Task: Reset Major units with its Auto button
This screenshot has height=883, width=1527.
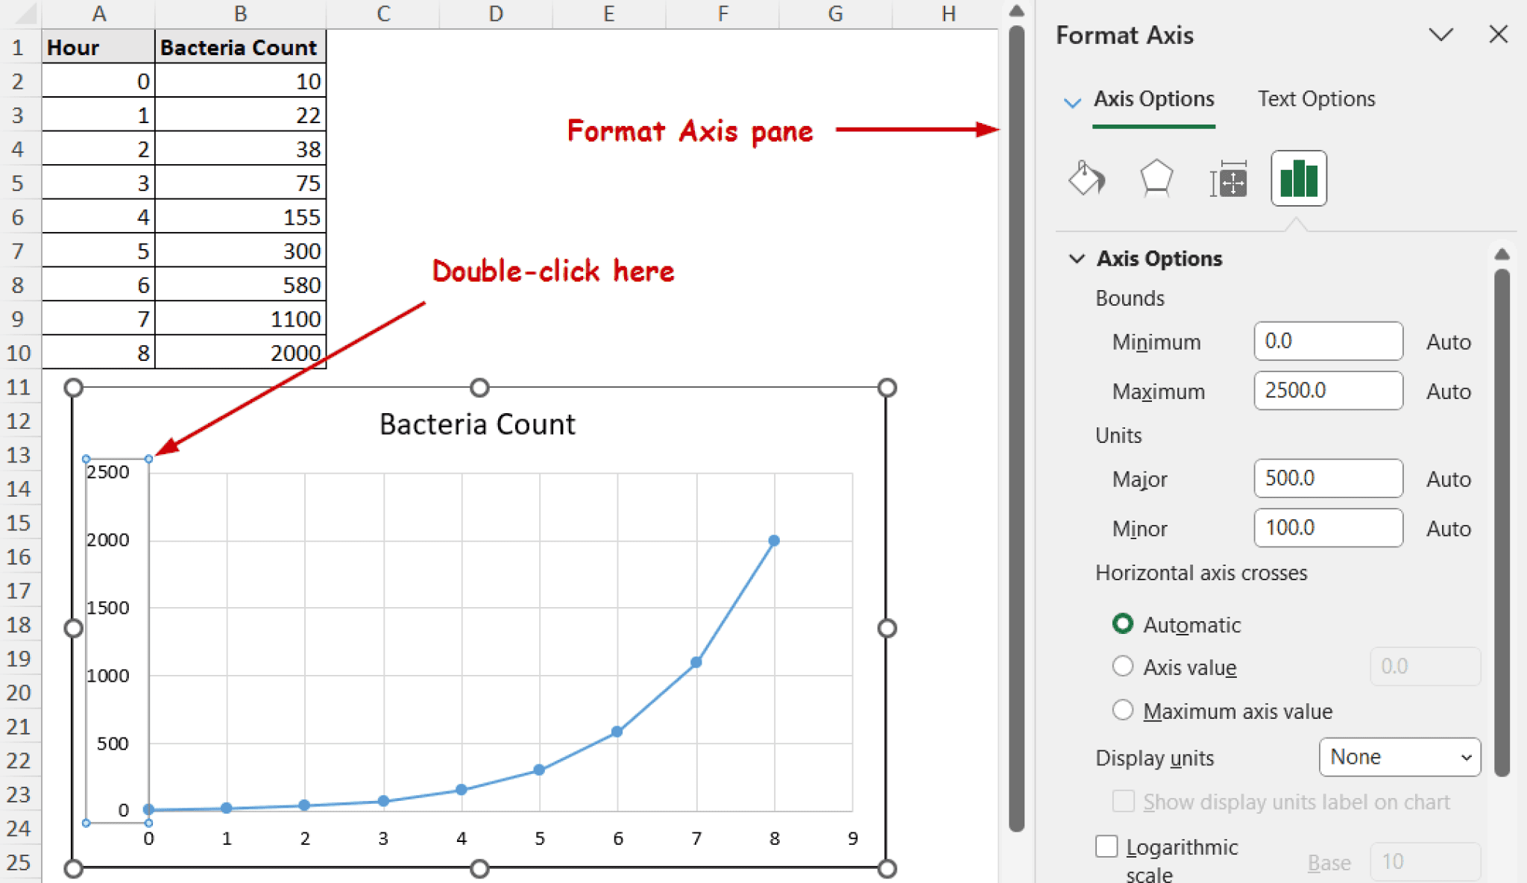Action: point(1447,479)
